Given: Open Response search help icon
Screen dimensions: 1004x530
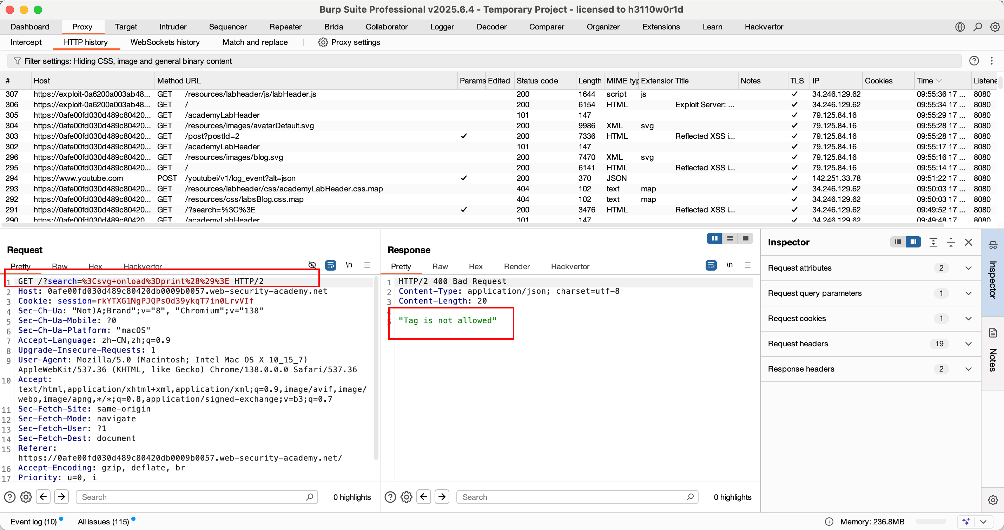Looking at the screenshot, I should [x=390, y=497].
